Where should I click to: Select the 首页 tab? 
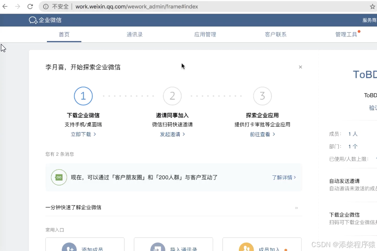click(64, 34)
